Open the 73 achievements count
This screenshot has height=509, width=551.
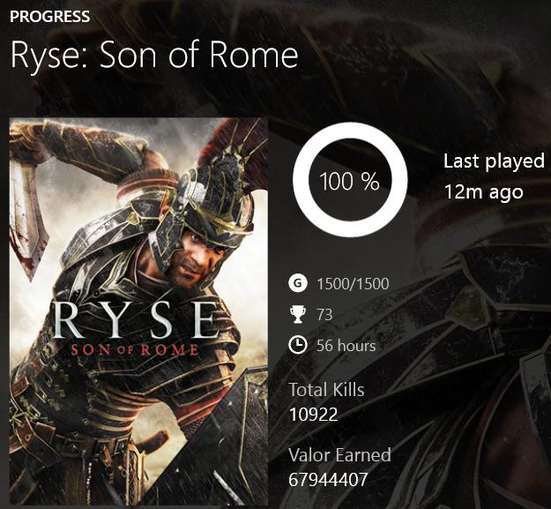pos(324,314)
